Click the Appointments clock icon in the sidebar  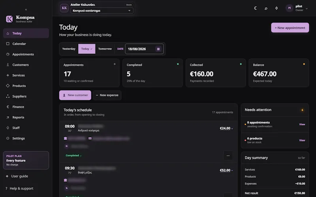coord(8,54)
